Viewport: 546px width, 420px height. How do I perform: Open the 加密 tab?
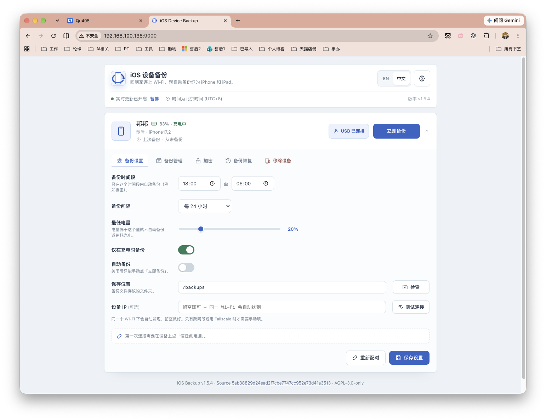(204, 161)
